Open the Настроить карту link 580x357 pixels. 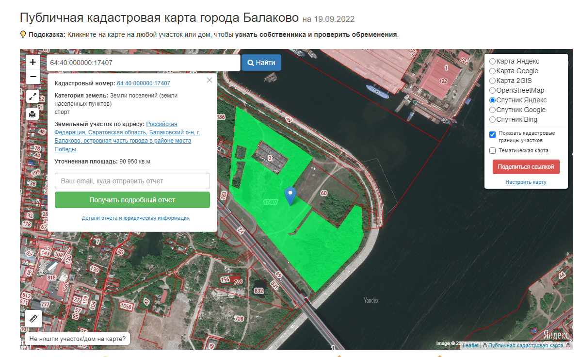(526, 182)
